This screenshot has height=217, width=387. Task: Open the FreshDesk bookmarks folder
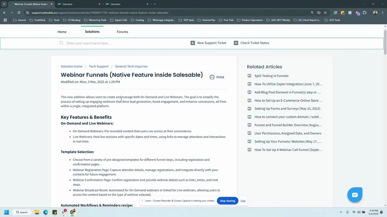[x=37, y=20]
